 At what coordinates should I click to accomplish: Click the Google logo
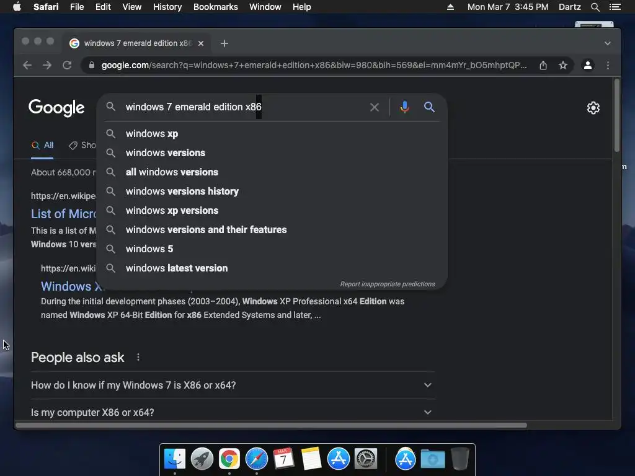[56, 108]
